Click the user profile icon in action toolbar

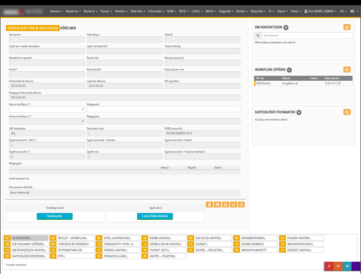pyautogui.click(x=209, y=205)
